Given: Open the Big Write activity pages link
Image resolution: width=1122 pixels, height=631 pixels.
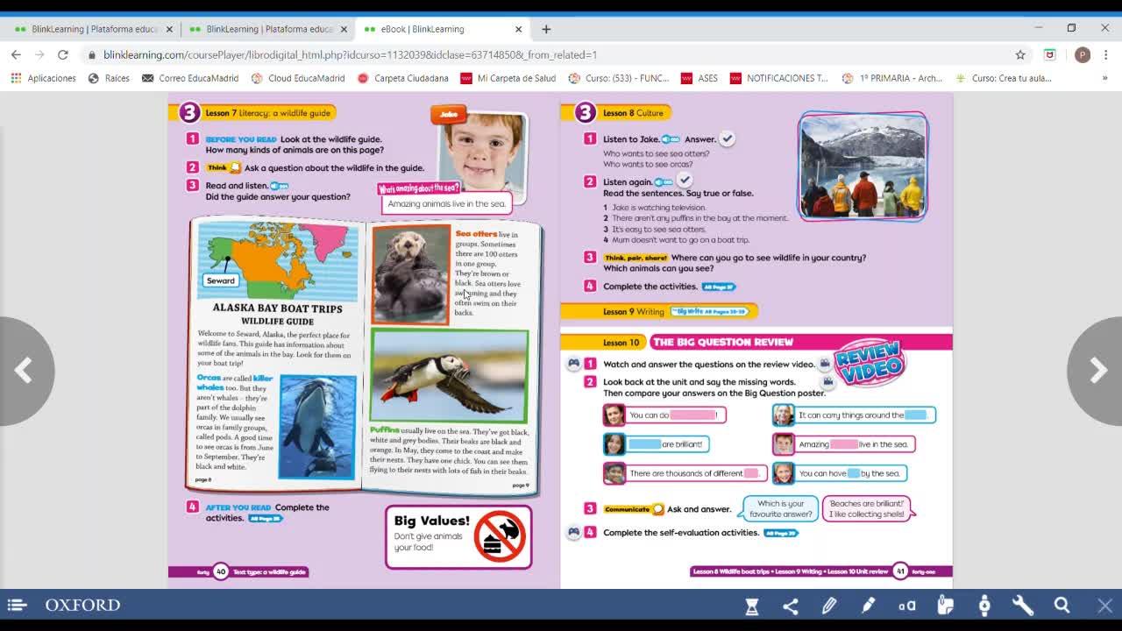Looking at the screenshot, I should point(711,311).
